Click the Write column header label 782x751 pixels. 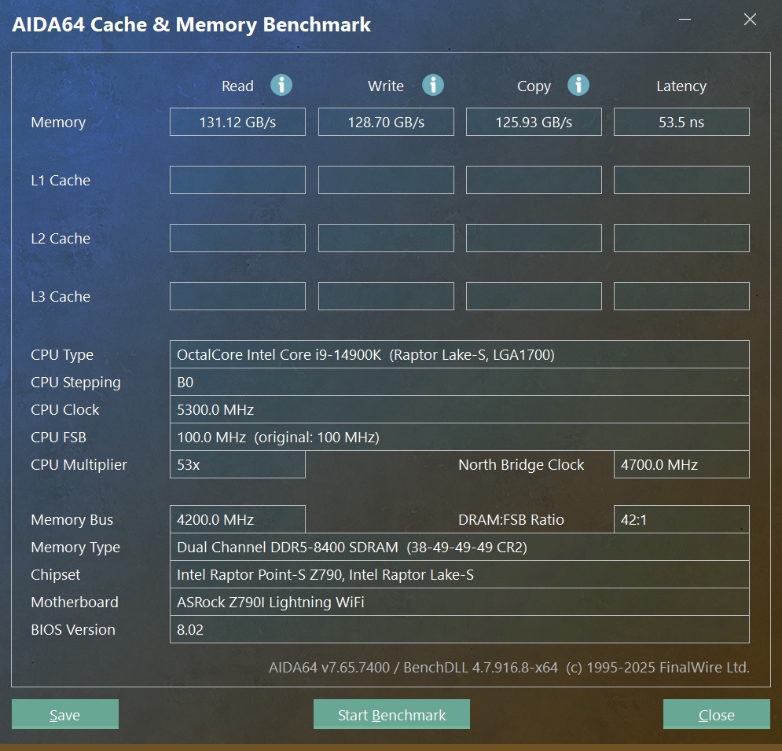coord(386,86)
